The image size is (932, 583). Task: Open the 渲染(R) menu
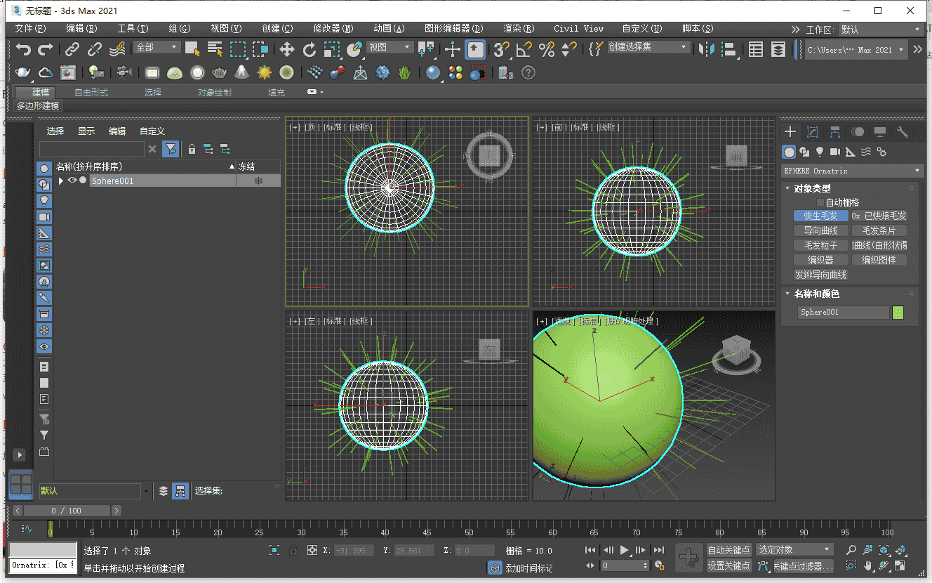(x=518, y=28)
